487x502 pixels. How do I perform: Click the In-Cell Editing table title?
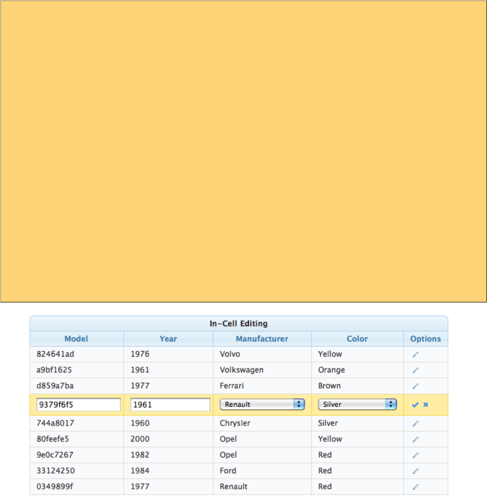click(239, 324)
